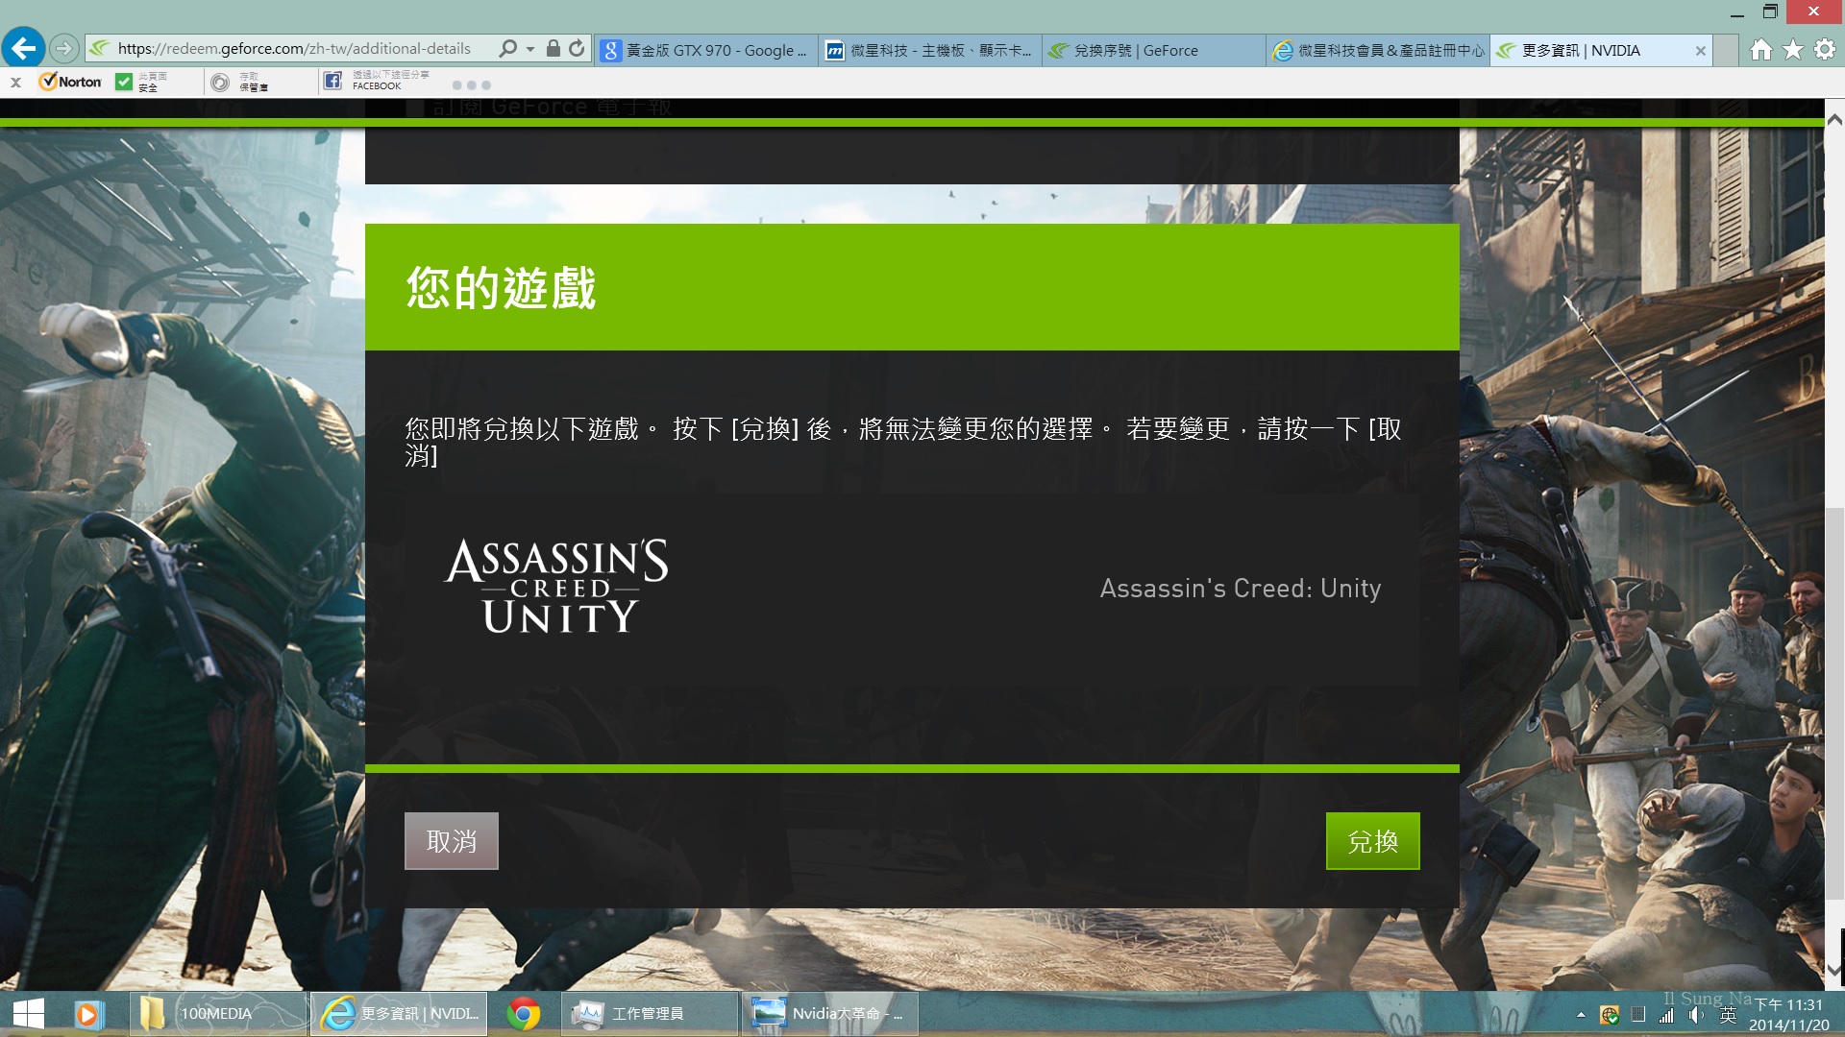Open Google Chrome from taskbar
The height and width of the screenshot is (1037, 1845).
point(524,1014)
